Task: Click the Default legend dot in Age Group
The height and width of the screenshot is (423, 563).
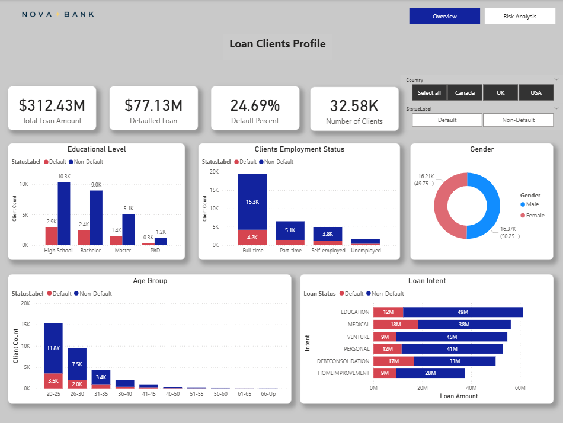Action: (x=50, y=294)
